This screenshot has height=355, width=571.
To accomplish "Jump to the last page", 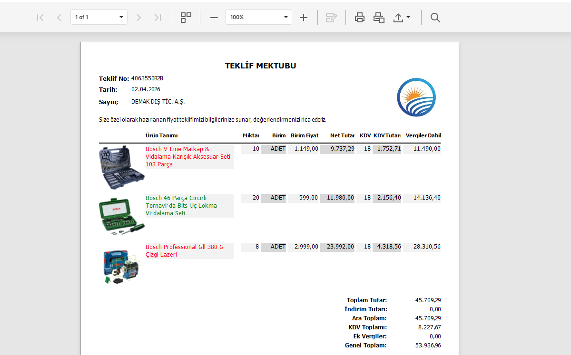I will [x=158, y=18].
